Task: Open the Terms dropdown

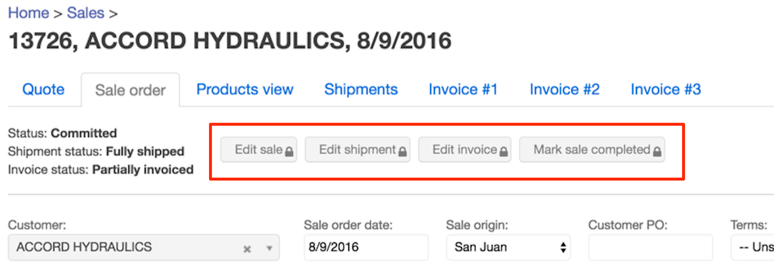Action: point(753,247)
